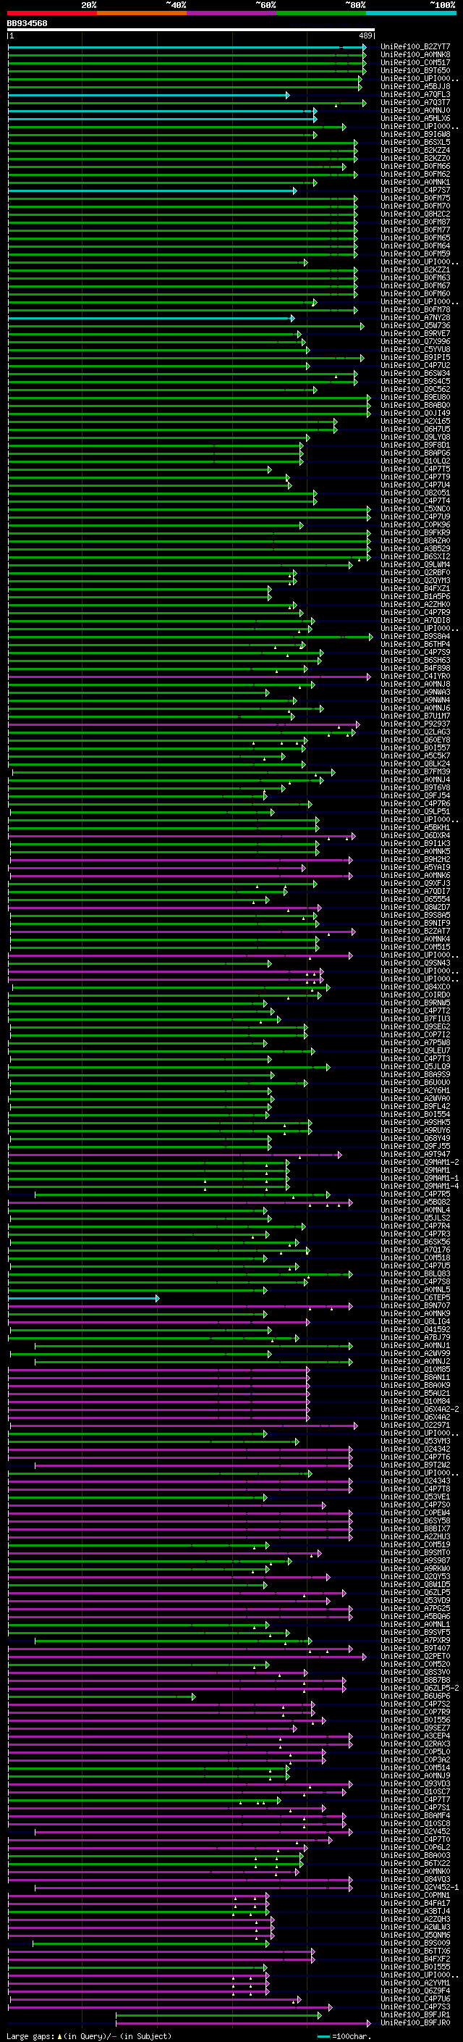The image size is (463, 2042).
Task: Click the magenta alignment bar for UniRef100_C4IYR0
Action: 189,677
